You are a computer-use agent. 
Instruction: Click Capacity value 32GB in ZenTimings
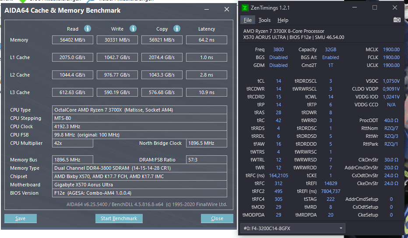click(x=331, y=49)
